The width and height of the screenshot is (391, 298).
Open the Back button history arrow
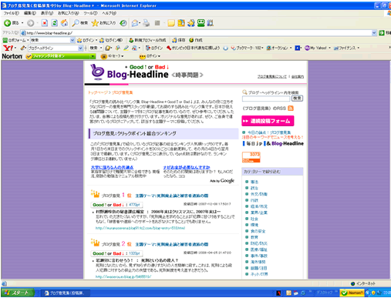[x=22, y=23]
